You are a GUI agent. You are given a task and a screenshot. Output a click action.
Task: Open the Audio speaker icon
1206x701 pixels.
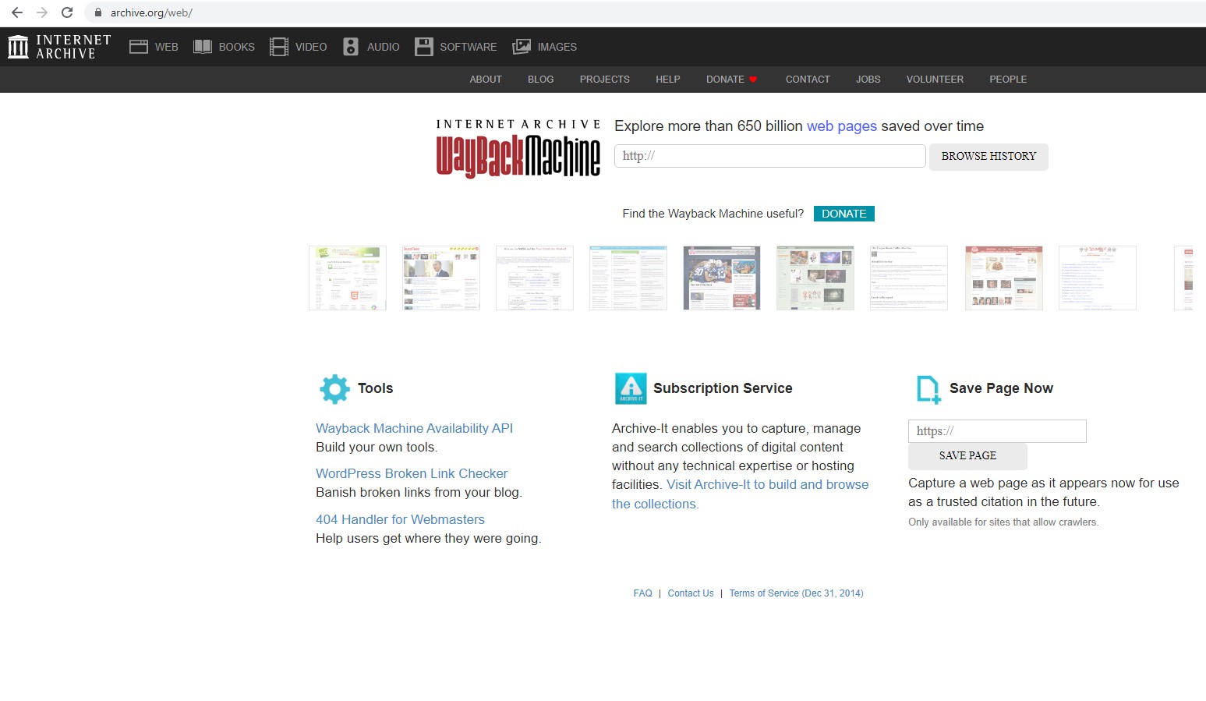351,47
